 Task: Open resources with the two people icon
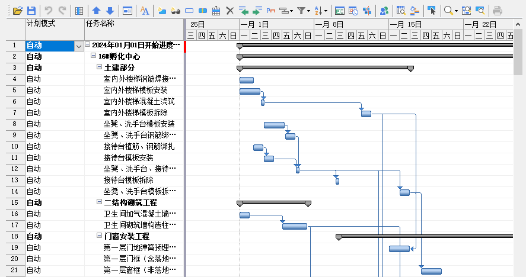pos(384,11)
